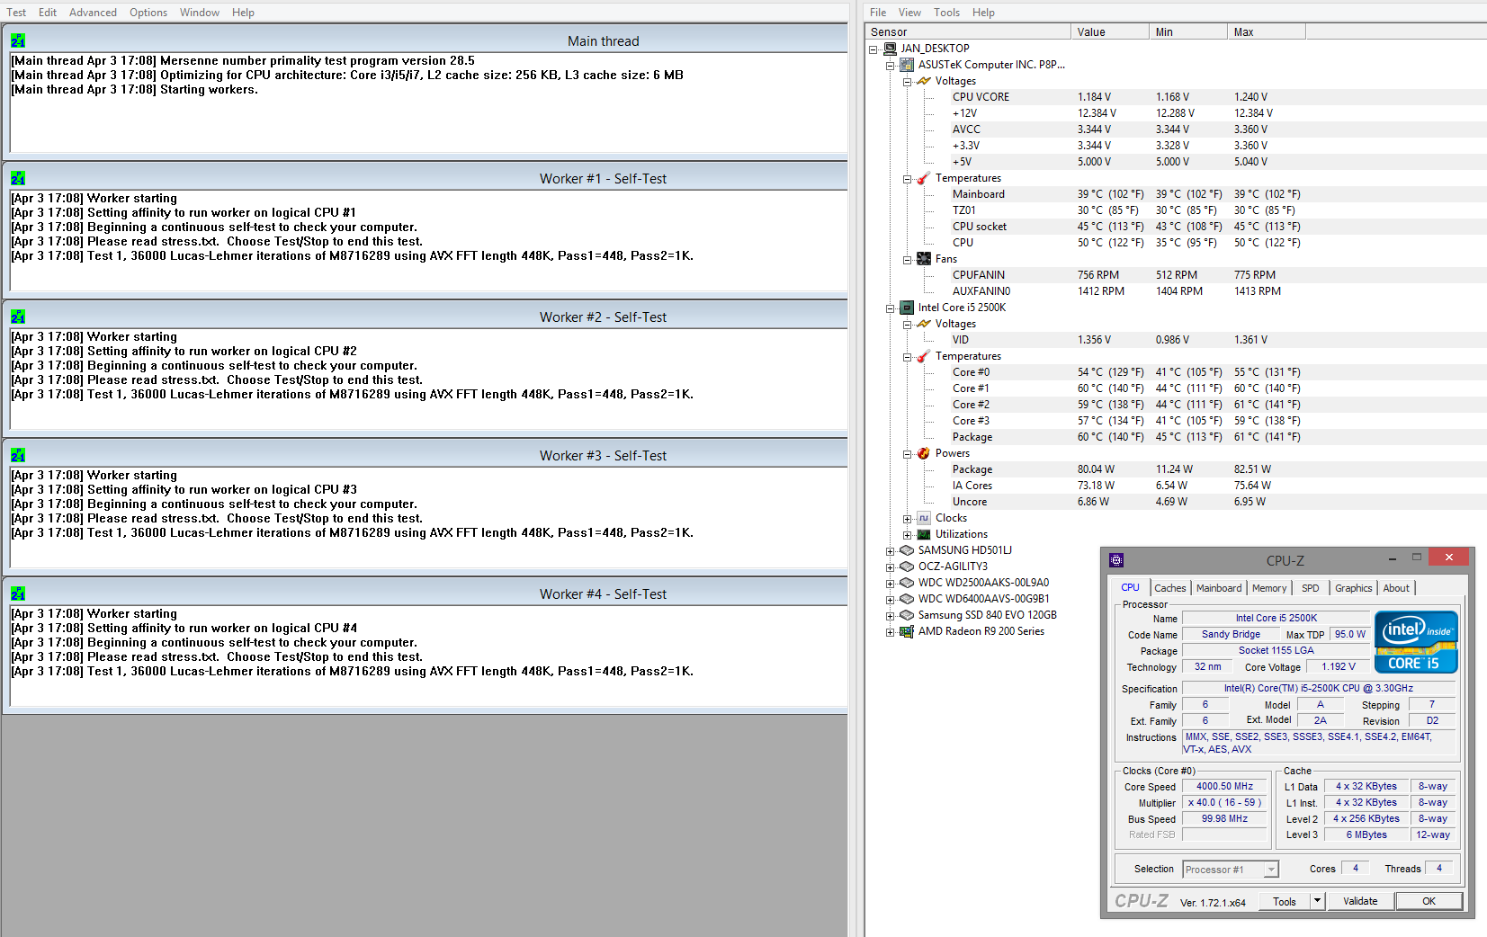
Task: Collapse the Powers node
Action: (x=907, y=453)
